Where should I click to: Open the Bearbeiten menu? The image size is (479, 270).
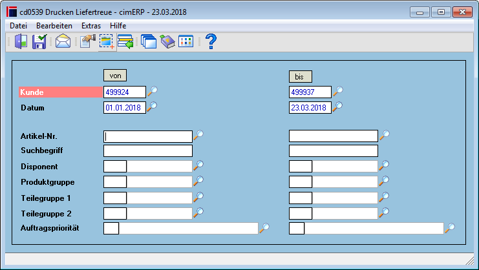coord(54,26)
